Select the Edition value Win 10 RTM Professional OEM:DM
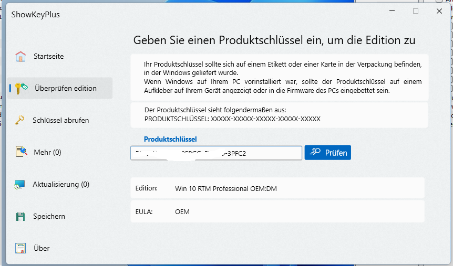Image resolution: width=453 pixels, height=266 pixels. pyautogui.click(x=226, y=189)
